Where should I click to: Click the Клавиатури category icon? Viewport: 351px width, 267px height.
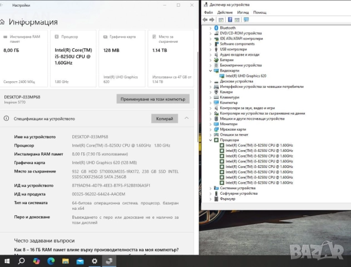(216, 97)
